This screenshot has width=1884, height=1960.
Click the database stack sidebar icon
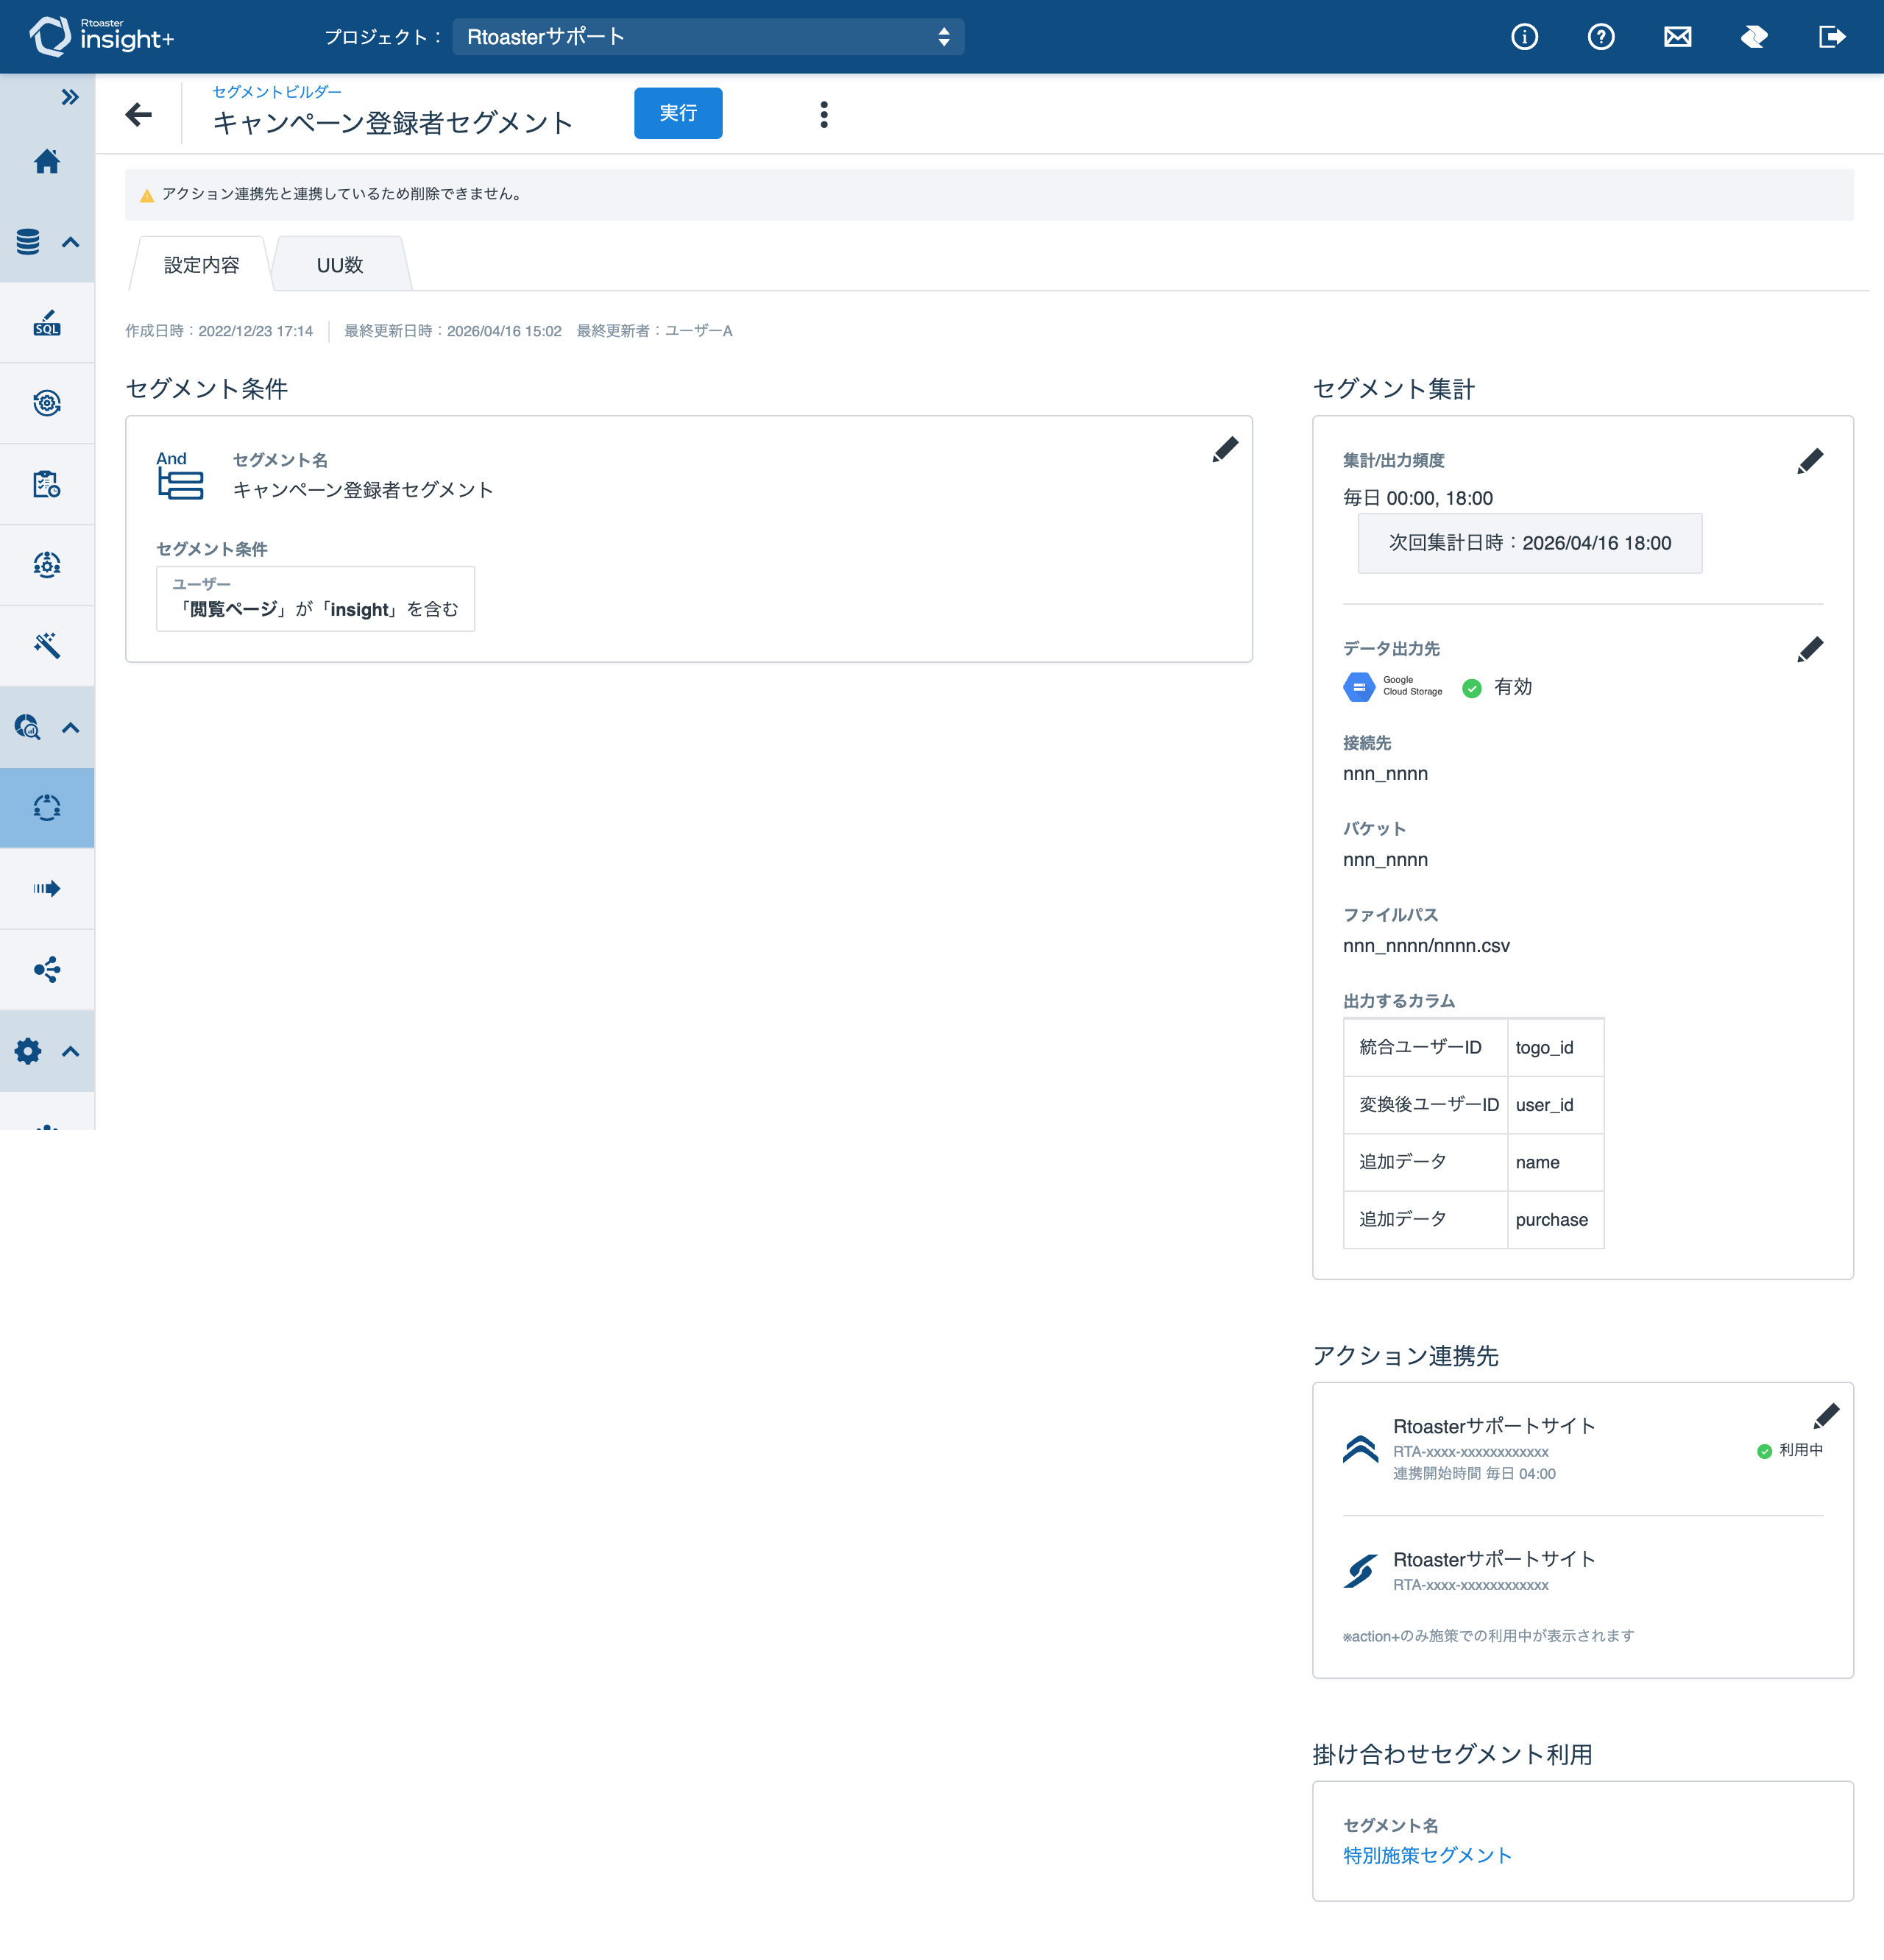click(x=28, y=241)
